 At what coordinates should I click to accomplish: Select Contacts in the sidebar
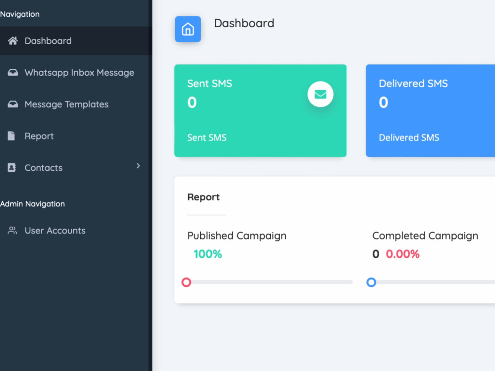76,168
